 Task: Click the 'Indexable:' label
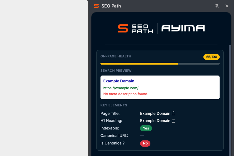pyautogui.click(x=110, y=128)
